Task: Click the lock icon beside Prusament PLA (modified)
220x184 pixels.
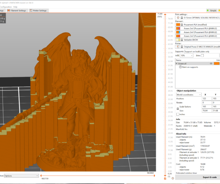Action: pos(182,25)
